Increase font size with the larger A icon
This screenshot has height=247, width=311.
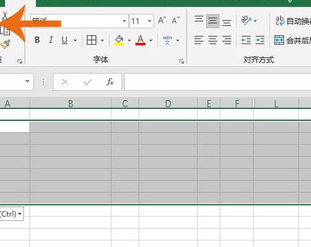162,21
